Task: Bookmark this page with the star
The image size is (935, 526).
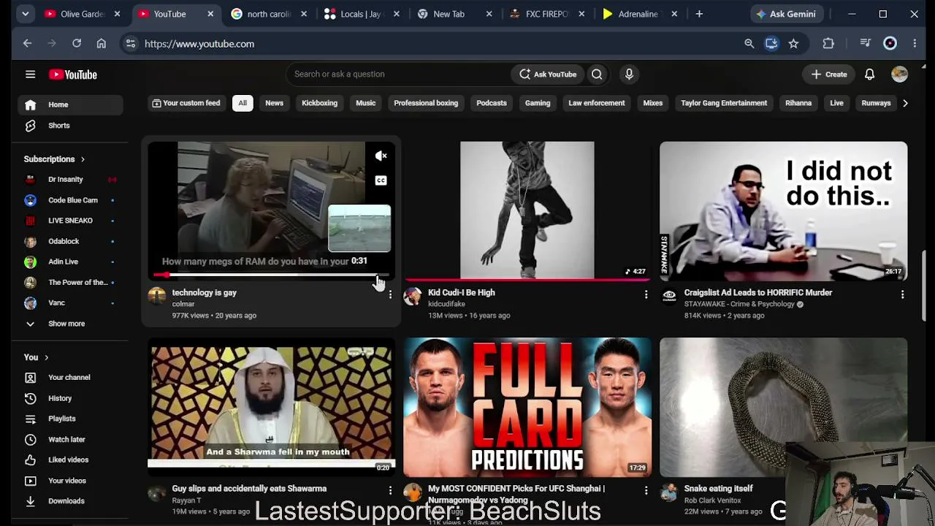Action: (793, 44)
